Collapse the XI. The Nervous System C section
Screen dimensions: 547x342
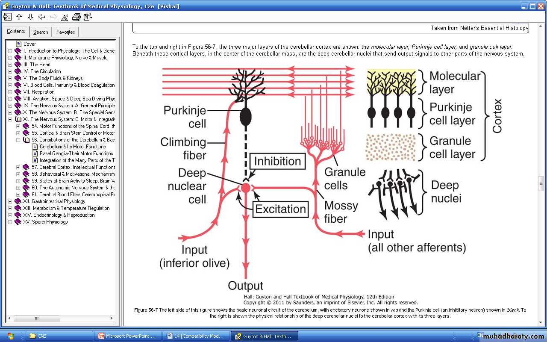coord(10,119)
